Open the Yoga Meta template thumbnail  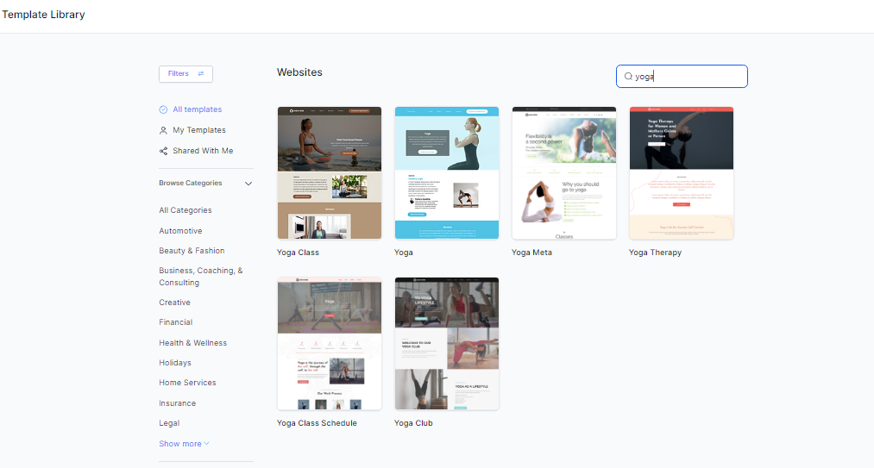click(563, 173)
